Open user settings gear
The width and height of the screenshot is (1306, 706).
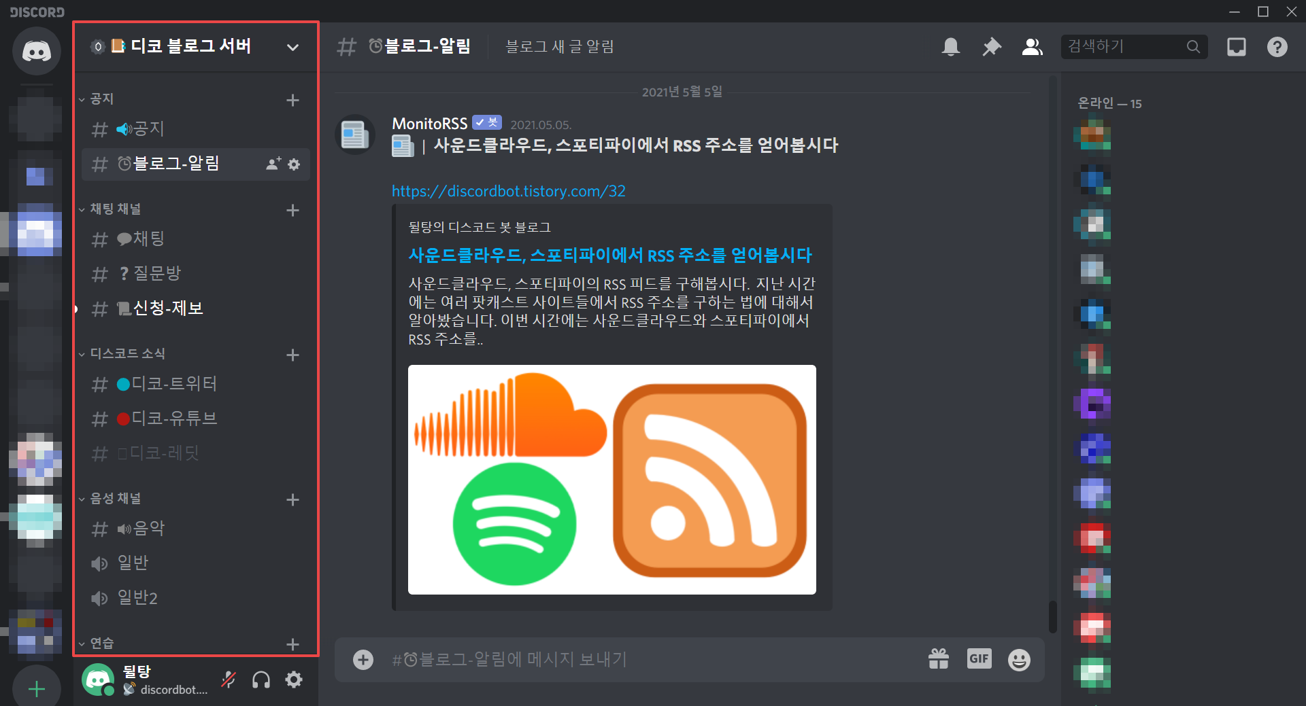tap(294, 679)
